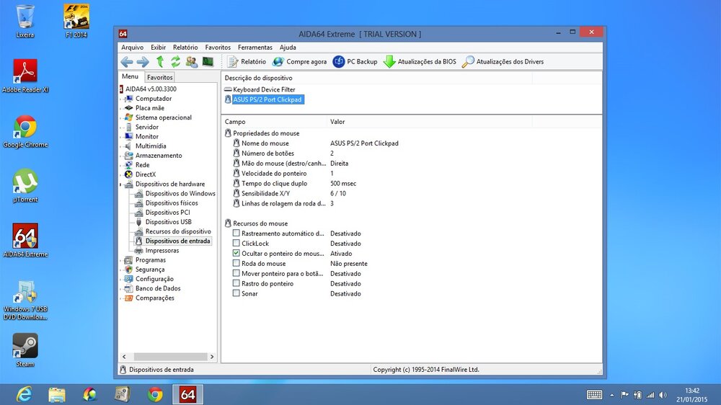The height and width of the screenshot is (405, 721).
Task: Open the Ferramentas menu
Action: point(255,48)
